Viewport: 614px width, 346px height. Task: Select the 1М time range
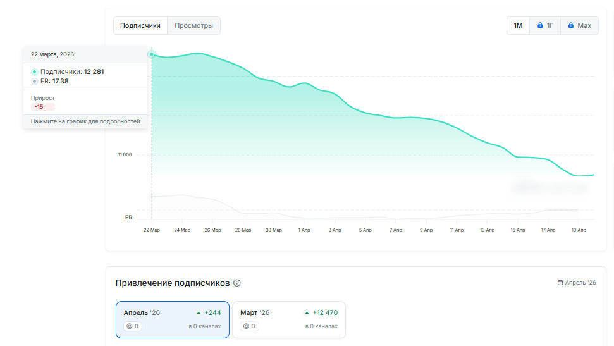(x=518, y=26)
